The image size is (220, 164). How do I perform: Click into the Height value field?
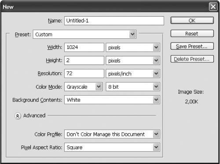pyautogui.click(x=84, y=60)
